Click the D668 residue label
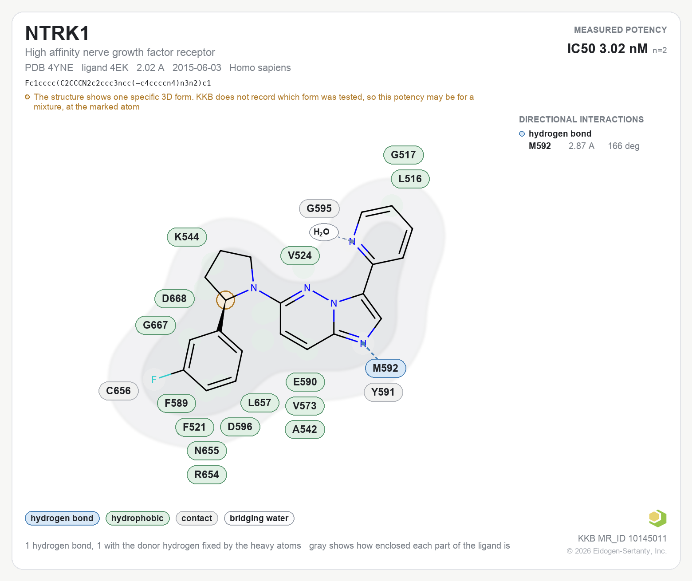 pos(174,298)
